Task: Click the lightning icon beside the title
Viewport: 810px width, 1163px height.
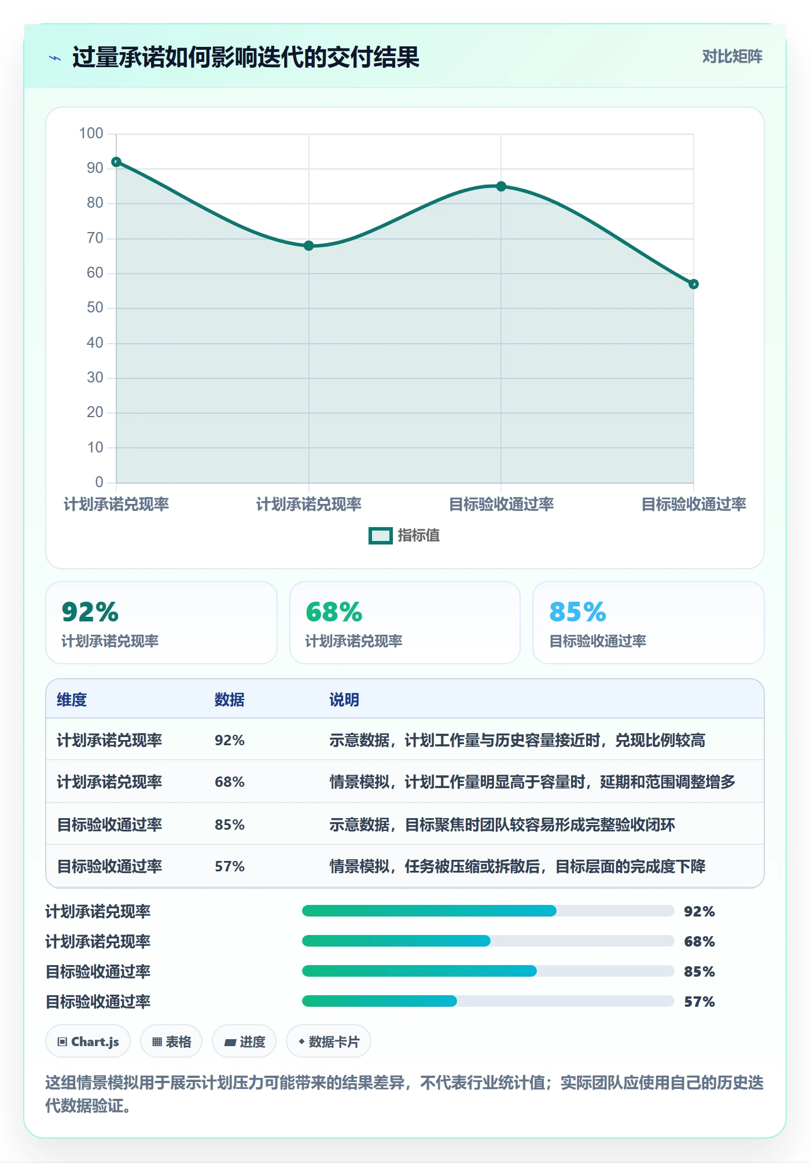Action: coord(55,58)
